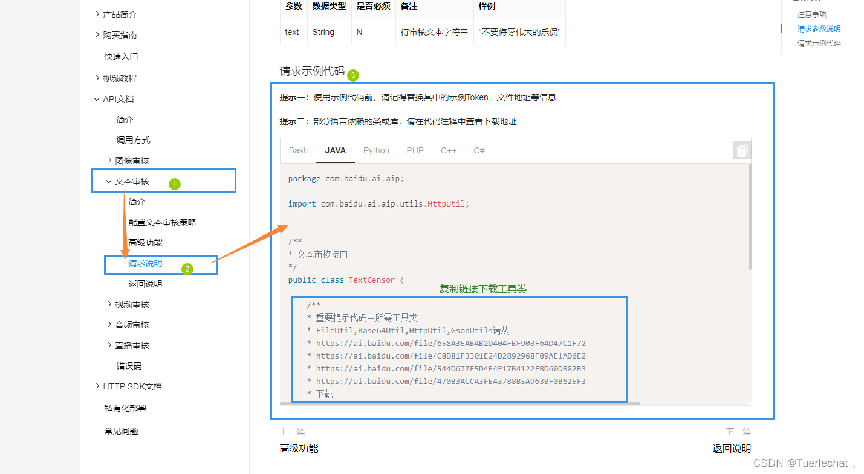
Task: Switch to the C# code tab
Action: coord(479,150)
